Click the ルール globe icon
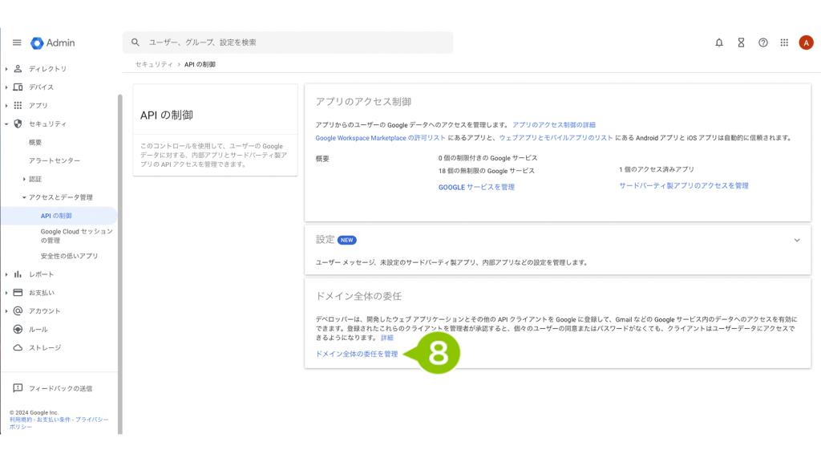821x462 pixels. pyautogui.click(x=18, y=329)
